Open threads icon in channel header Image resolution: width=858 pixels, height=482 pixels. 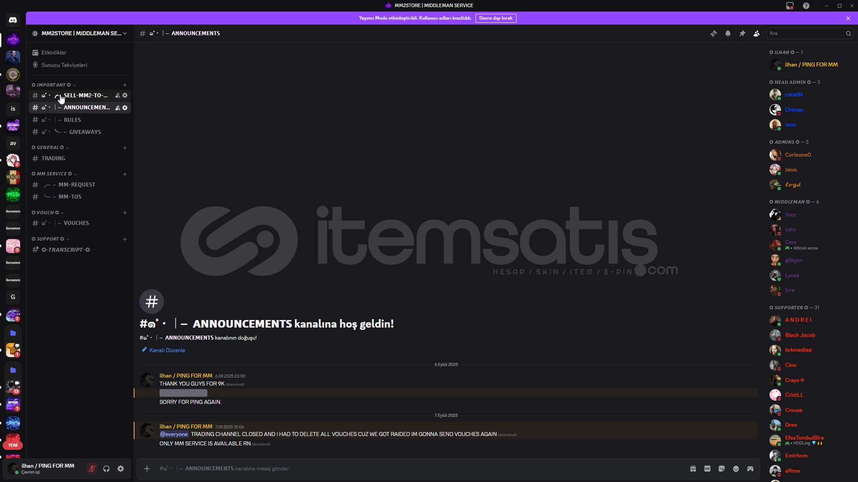coord(714,33)
